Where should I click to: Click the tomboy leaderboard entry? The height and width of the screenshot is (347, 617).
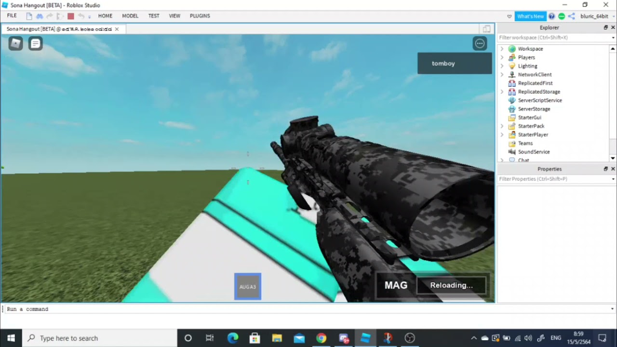455,63
